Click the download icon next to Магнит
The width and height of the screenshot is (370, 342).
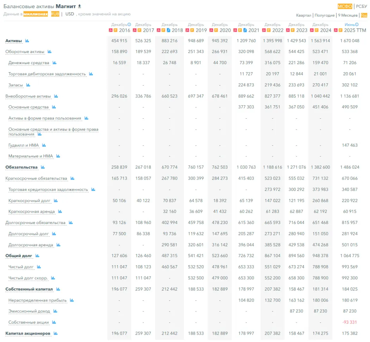[80, 6]
